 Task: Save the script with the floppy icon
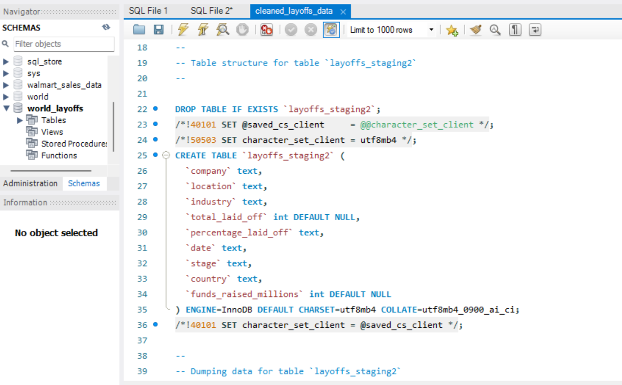(159, 30)
